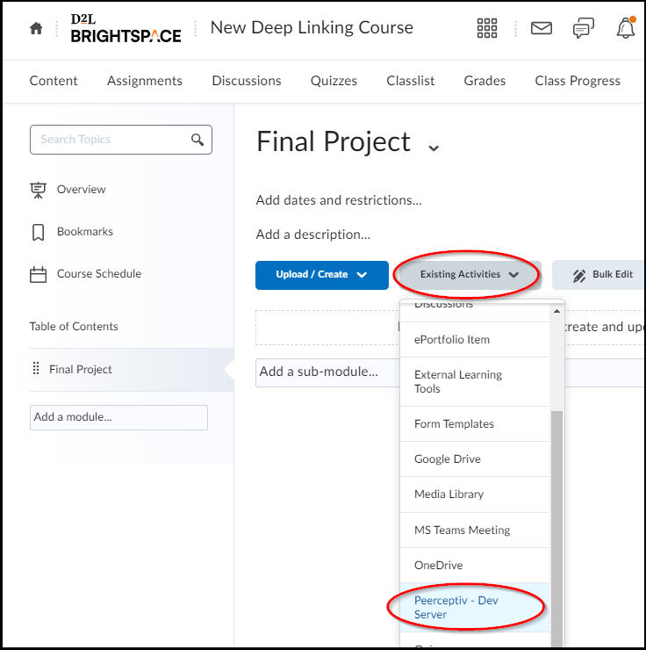Click the Final Project drag handle
The width and height of the screenshot is (646, 650).
pyautogui.click(x=36, y=368)
